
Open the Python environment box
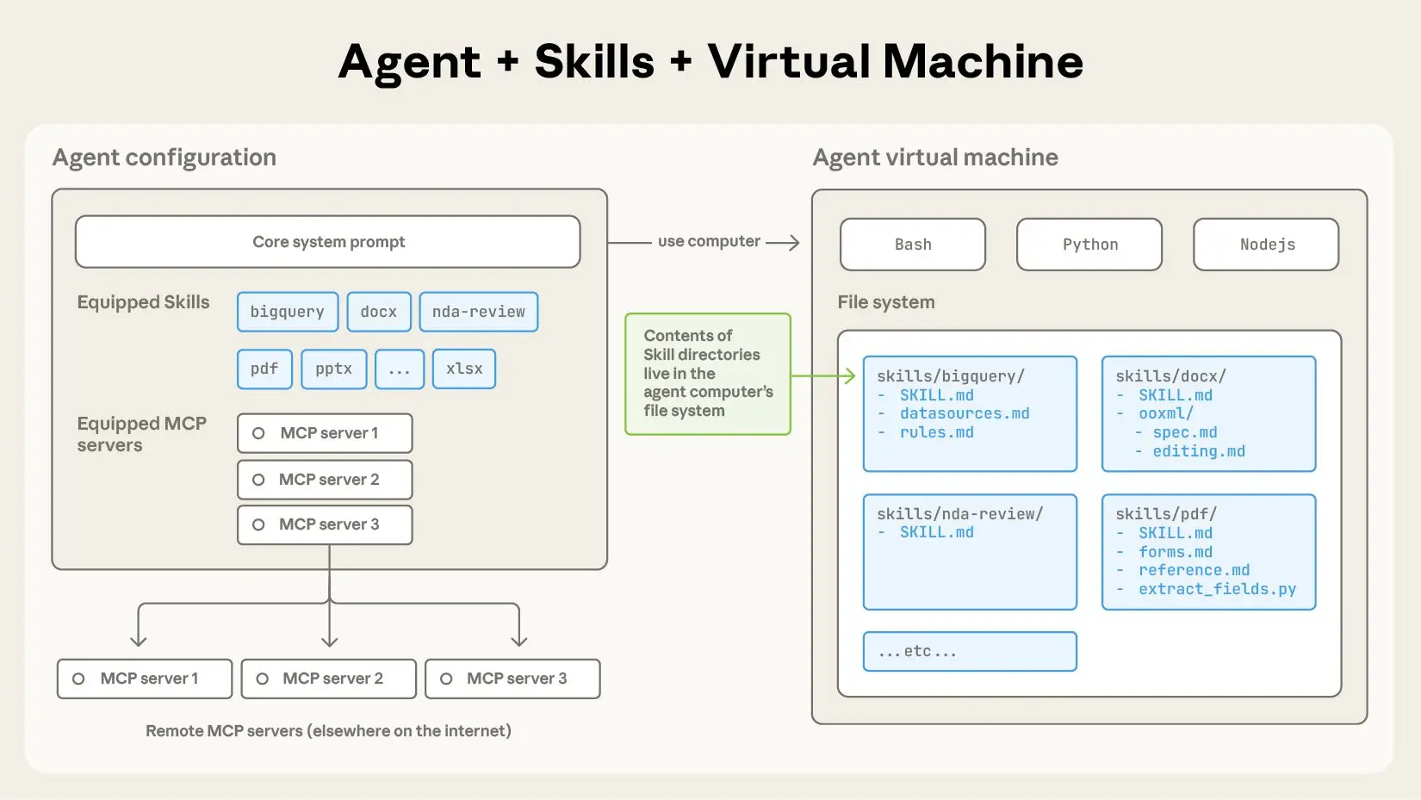coord(1089,245)
